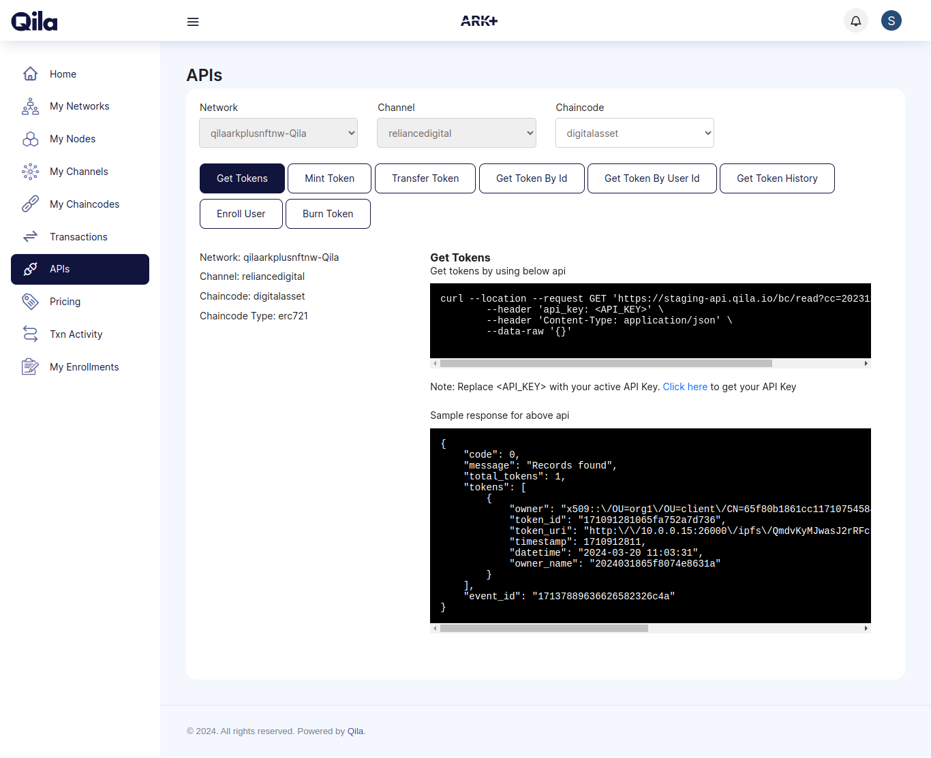The height and width of the screenshot is (758, 931).
Task: Navigate to My Channels
Action: pyautogui.click(x=80, y=172)
